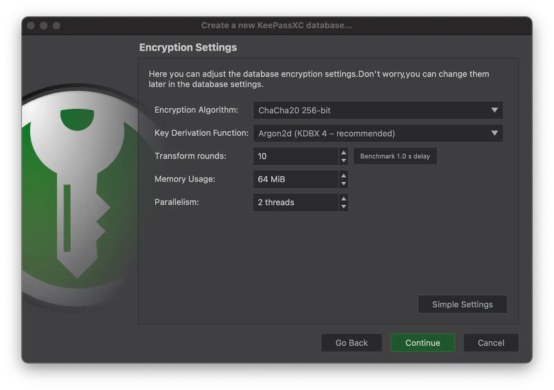Increase Memory Usage using the stepper
Viewport: 554px width, 390px height.
click(x=343, y=176)
